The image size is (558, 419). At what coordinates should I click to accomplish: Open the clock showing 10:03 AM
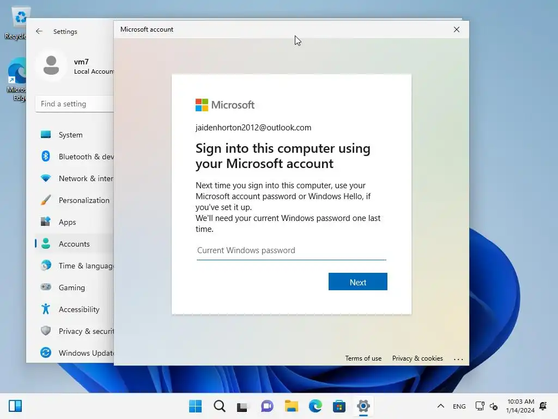(520, 406)
